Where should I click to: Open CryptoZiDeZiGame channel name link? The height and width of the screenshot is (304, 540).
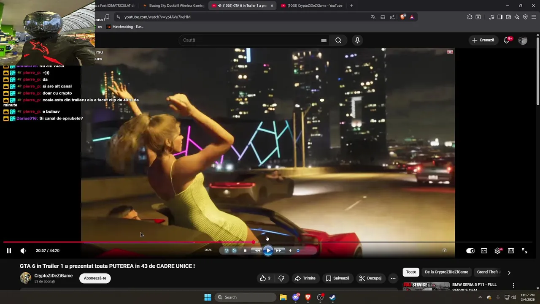(x=54, y=276)
